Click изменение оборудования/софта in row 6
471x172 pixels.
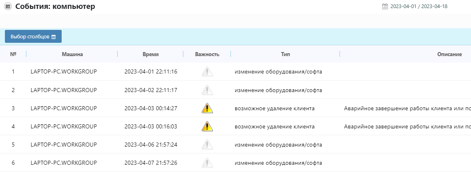[278, 163]
